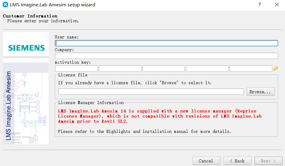Open the help question mark button

pyautogui.click(x=260, y=5)
